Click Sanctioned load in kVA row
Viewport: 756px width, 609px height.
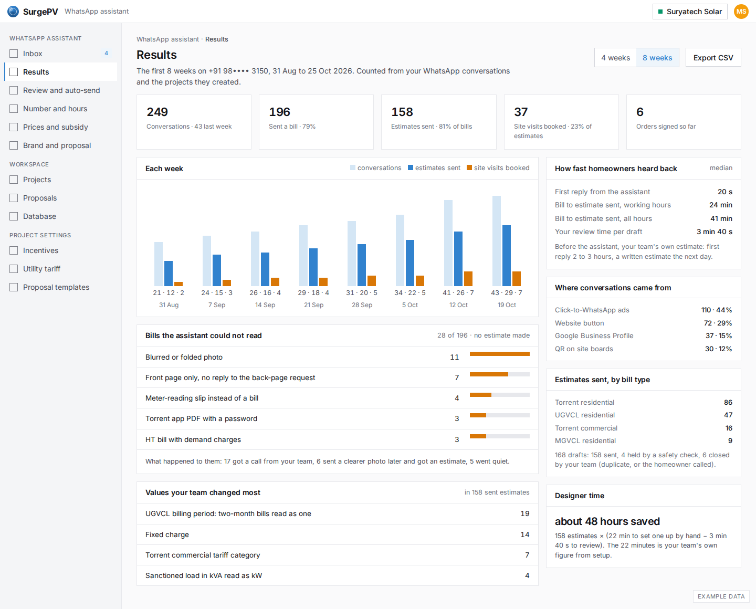338,575
